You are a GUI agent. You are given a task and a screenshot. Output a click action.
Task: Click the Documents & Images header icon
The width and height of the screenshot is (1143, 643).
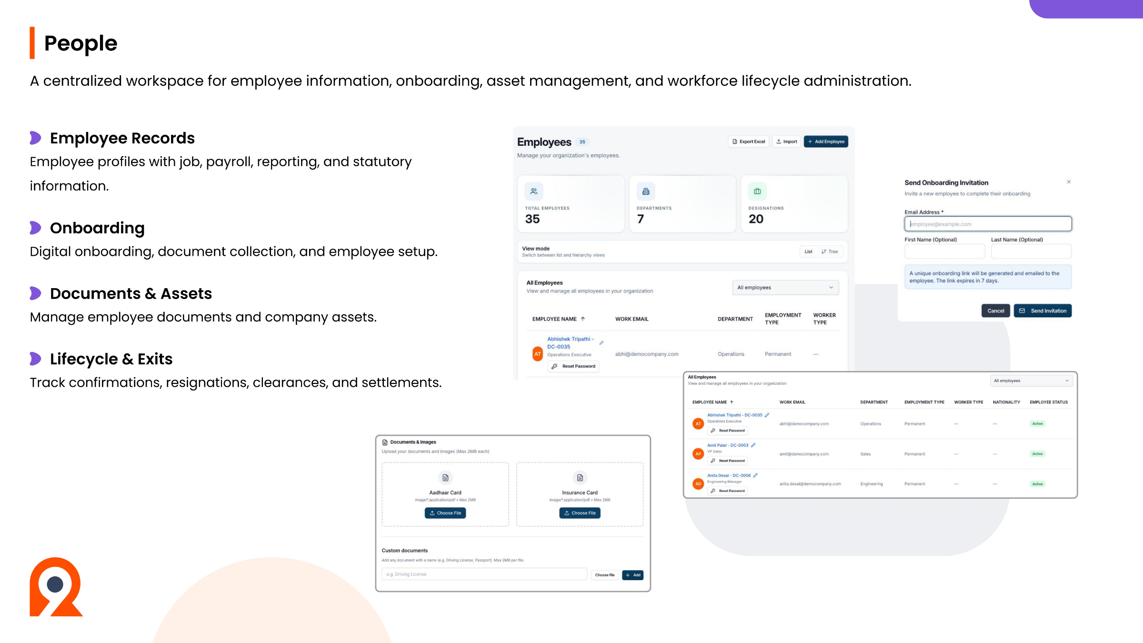point(385,442)
